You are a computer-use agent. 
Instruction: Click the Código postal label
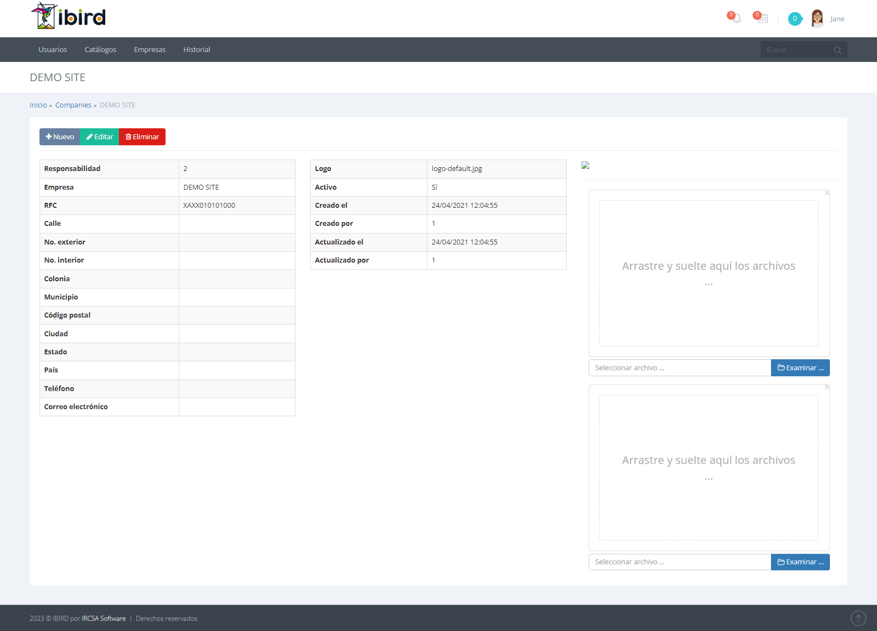[67, 315]
